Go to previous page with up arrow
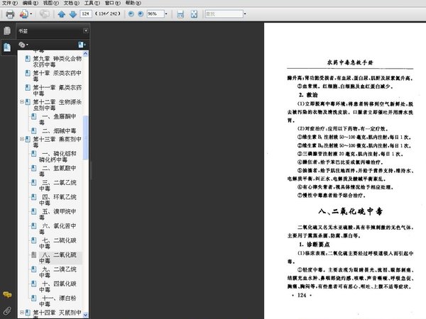This screenshot has height=319, width=426. tap(62, 14)
